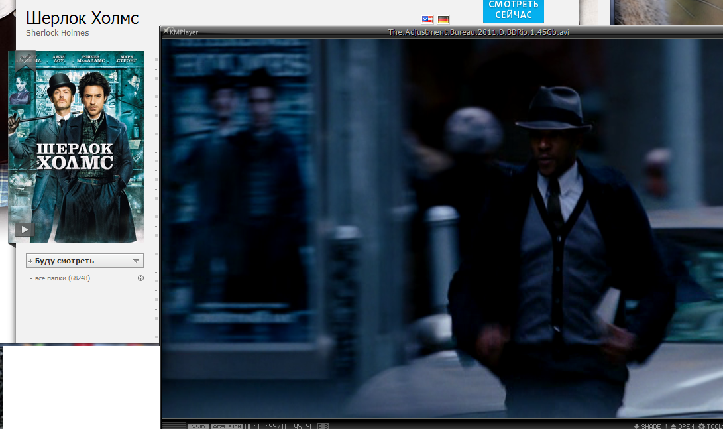Click the SHADE button in KMPlayer
Viewport: 723px width, 429px height.
point(647,426)
